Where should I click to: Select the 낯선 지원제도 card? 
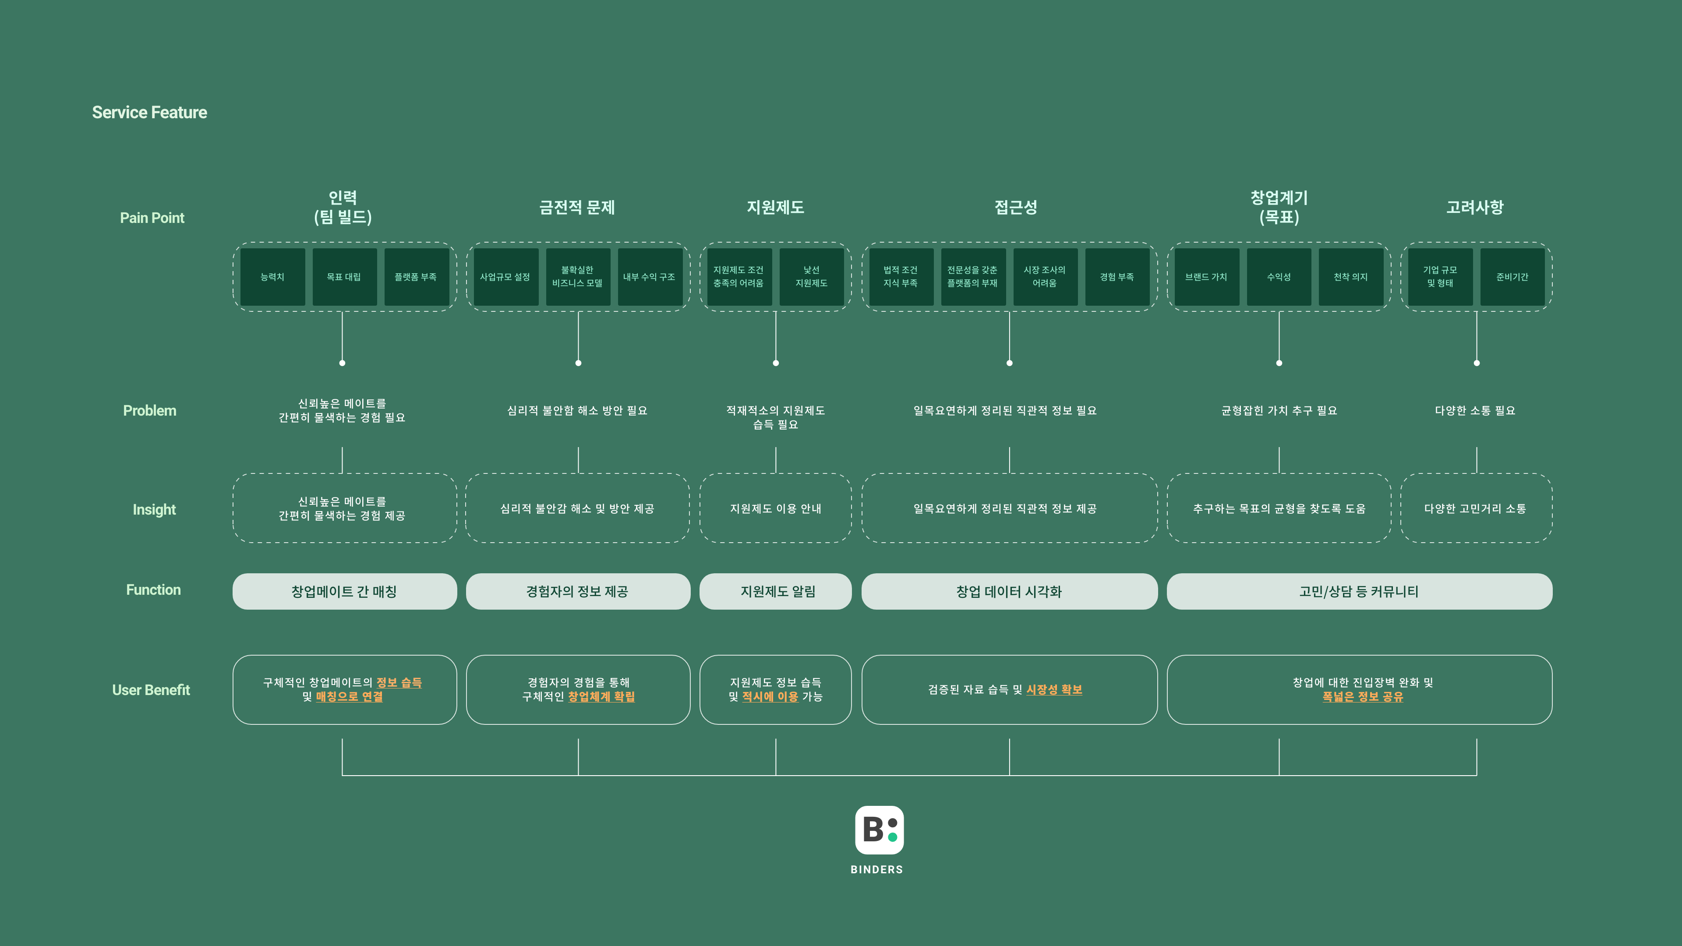(x=812, y=277)
